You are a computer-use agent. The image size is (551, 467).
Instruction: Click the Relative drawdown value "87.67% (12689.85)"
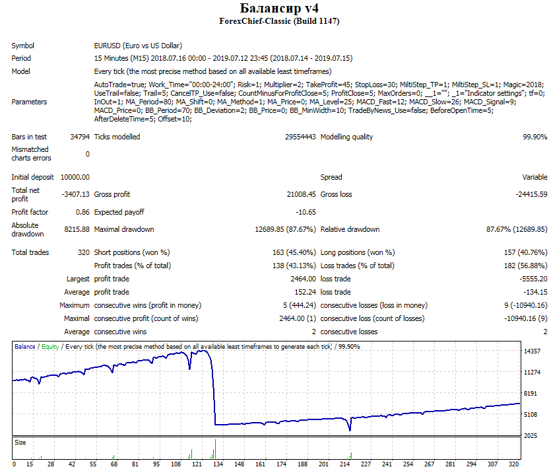(517, 229)
